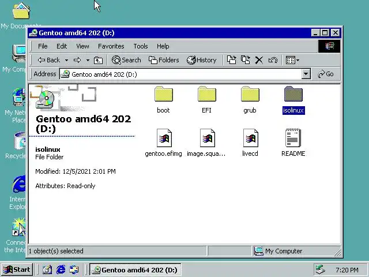
Task: Click the large CD drive icon in left pane
Action: click(46, 99)
